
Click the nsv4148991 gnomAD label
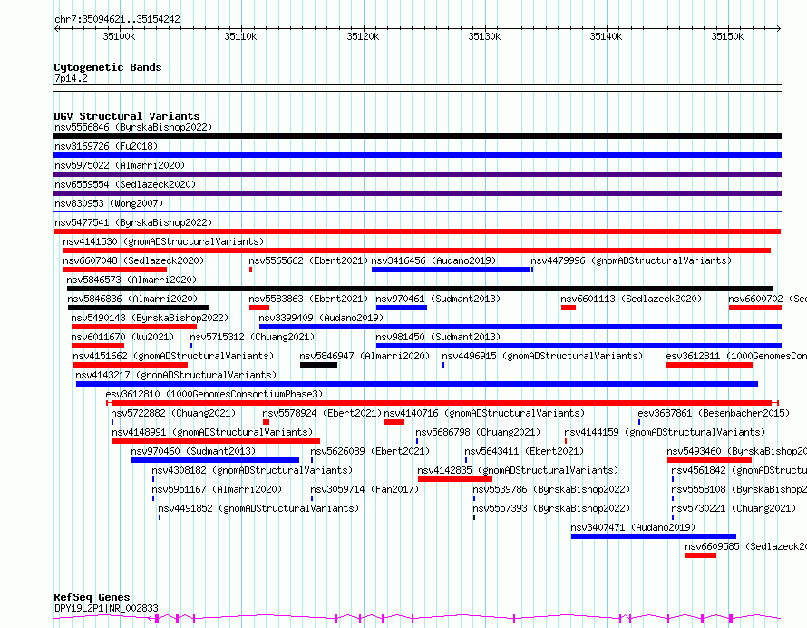pyautogui.click(x=212, y=432)
